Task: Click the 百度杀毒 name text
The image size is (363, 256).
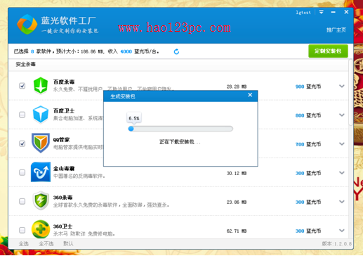Action: click(x=64, y=82)
